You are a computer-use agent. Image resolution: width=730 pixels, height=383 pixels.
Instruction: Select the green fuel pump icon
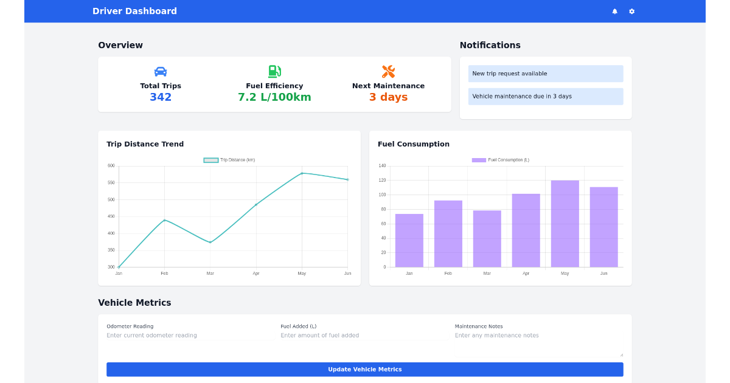[x=274, y=70]
